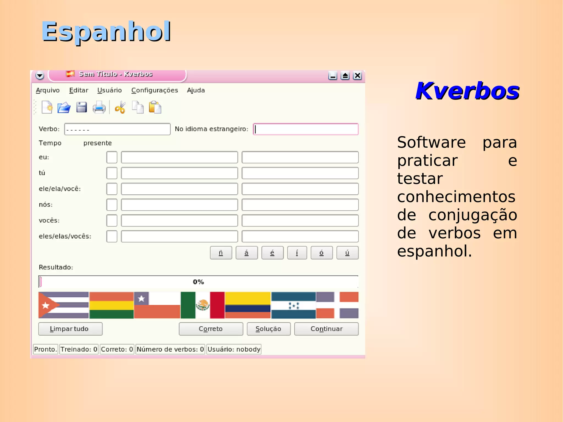Image resolution: width=563 pixels, height=422 pixels.
Task: Copy using the two-pages toolbar icon
Action: pyautogui.click(x=138, y=107)
